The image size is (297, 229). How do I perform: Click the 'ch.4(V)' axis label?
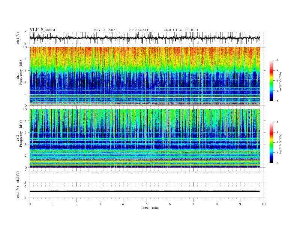pos(18,192)
